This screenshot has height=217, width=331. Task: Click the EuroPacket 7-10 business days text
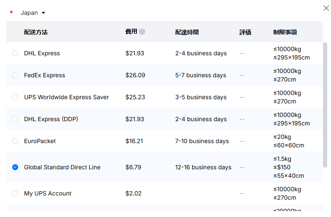(x=202, y=141)
